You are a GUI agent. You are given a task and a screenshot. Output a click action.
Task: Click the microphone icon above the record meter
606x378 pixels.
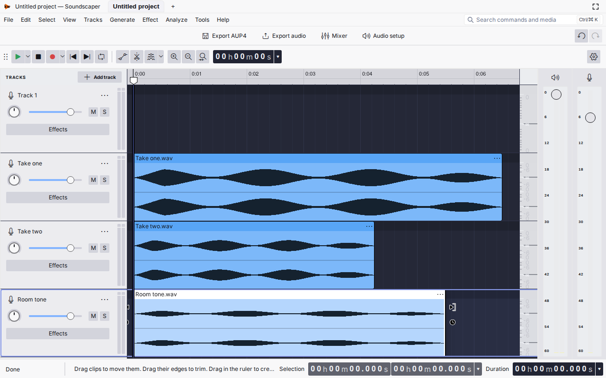point(589,77)
